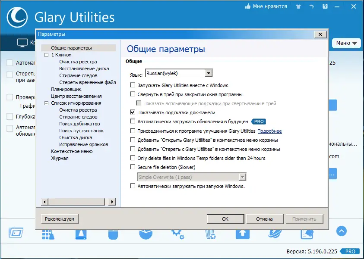
Task: Select 'Восстановление диска' under 1-Кликом
Action: [x=84, y=69]
